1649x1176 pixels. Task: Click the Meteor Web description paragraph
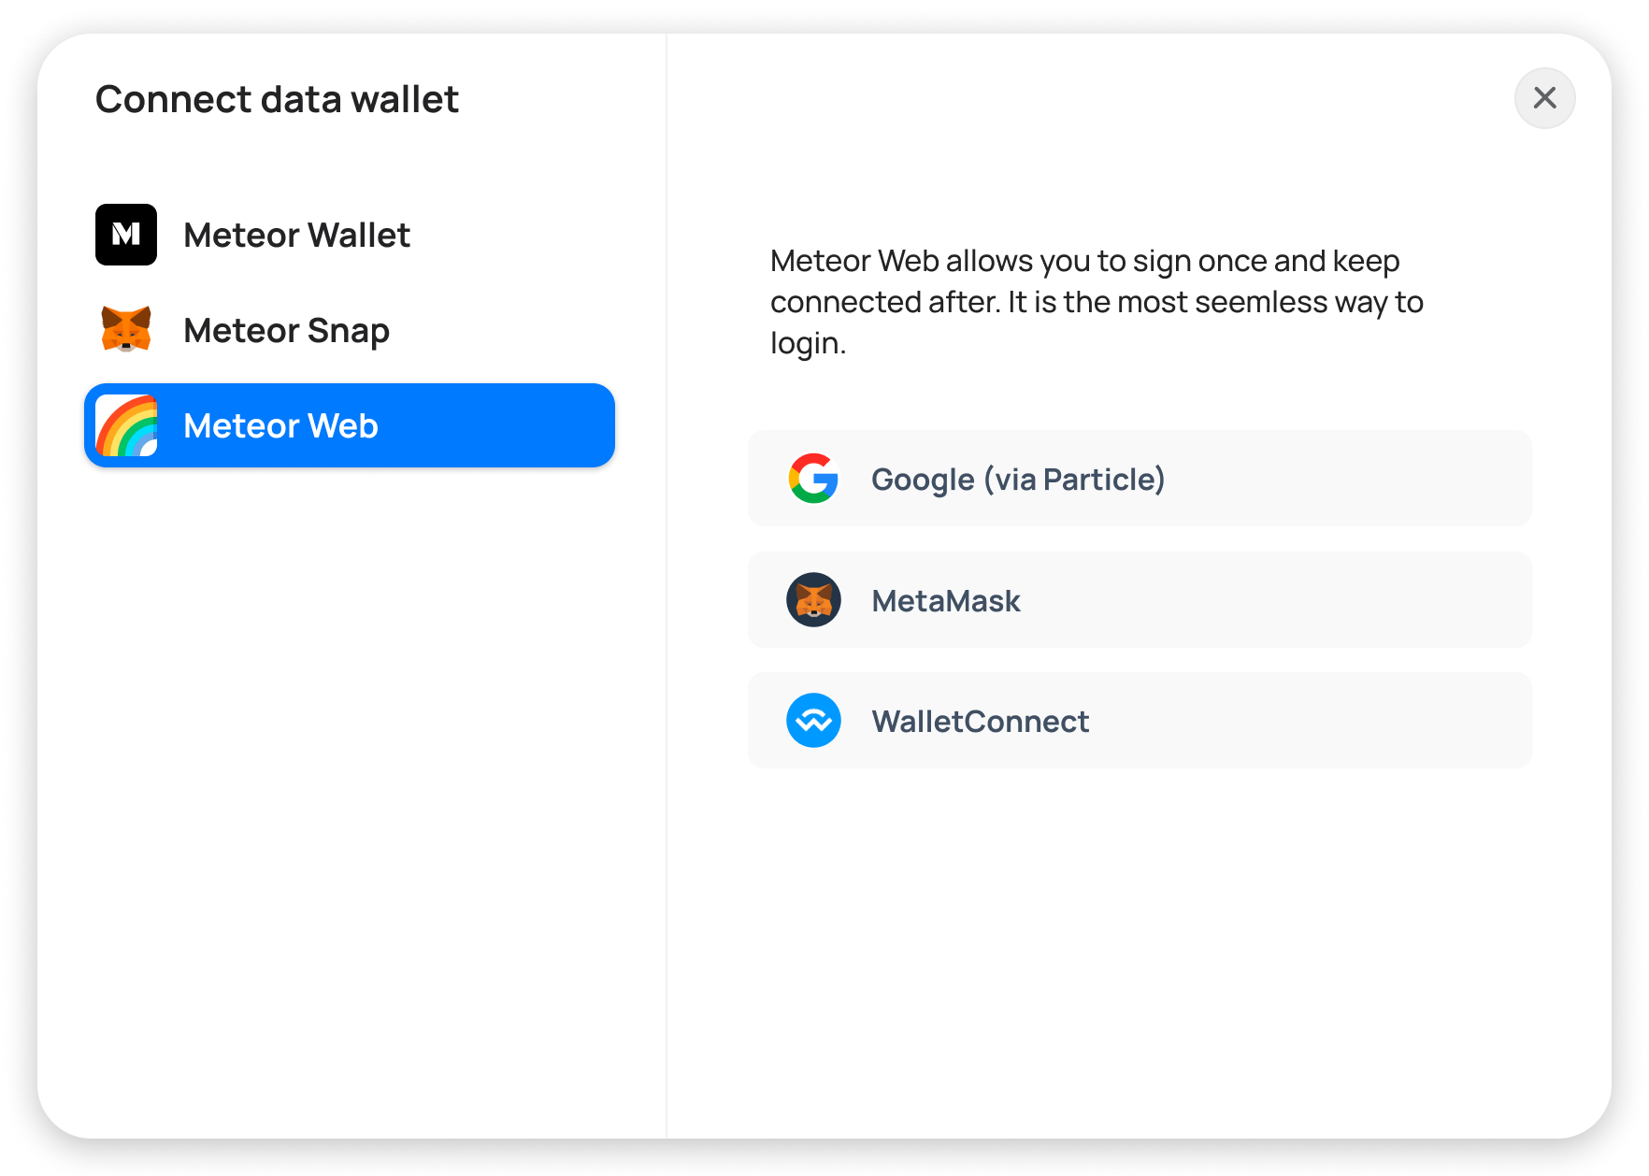[x=1096, y=301]
